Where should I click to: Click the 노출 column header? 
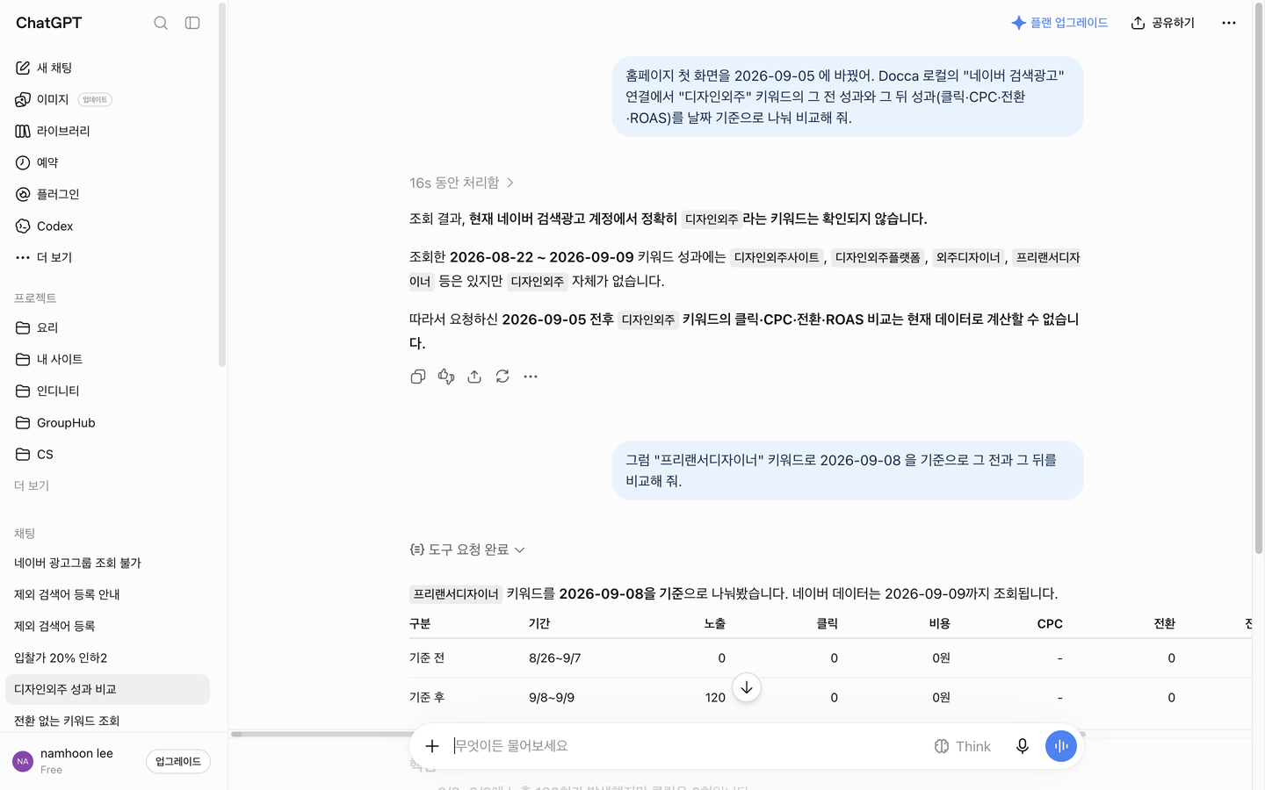[x=715, y=623]
